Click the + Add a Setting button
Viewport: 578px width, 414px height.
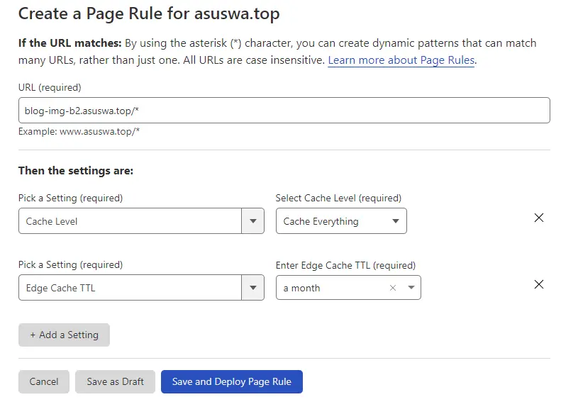[x=64, y=335]
